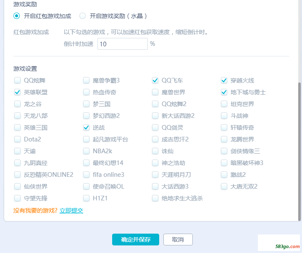Click the 取消 button
This screenshot has width=302, height=253.
pyautogui.click(x=178, y=240)
